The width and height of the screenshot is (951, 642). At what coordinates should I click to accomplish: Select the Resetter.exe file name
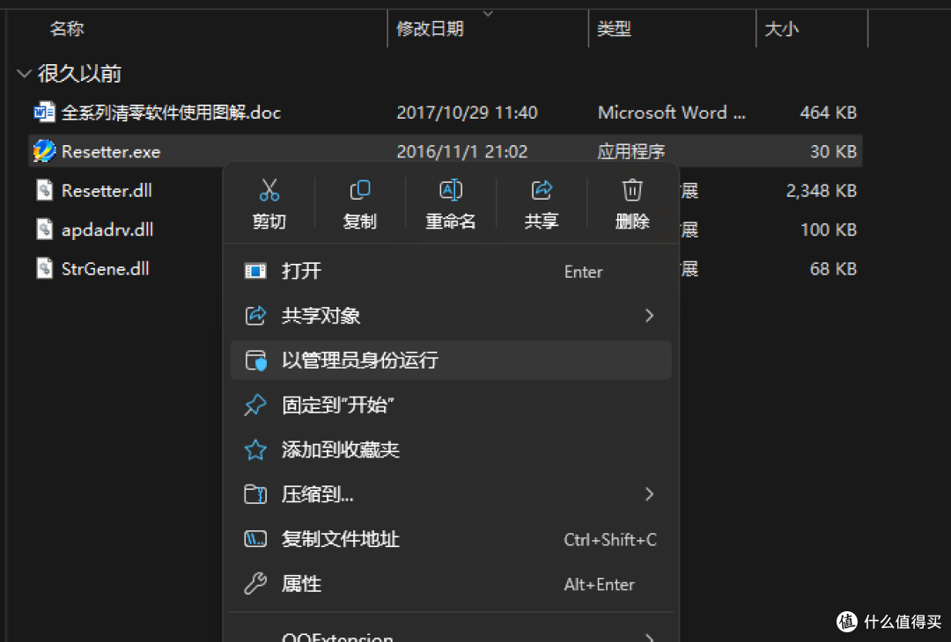111,151
